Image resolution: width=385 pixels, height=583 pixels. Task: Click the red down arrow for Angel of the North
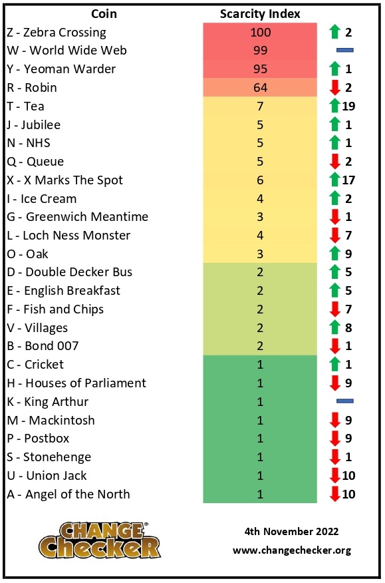[x=335, y=494]
